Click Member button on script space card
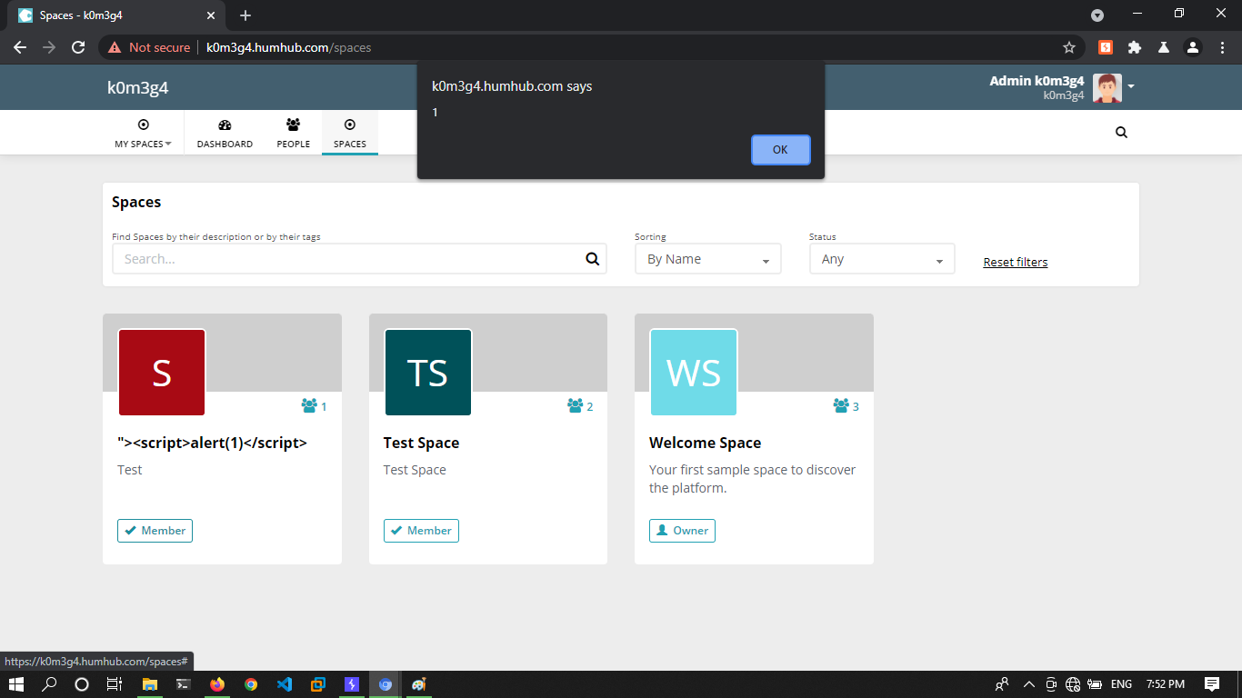1242x698 pixels. tap(155, 531)
